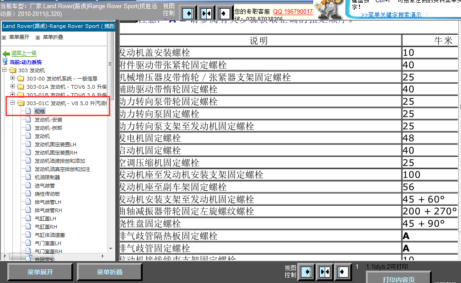The height and width of the screenshot is (283, 461).
Task: Open the 排气歧管LH tree item
Action: (48, 202)
